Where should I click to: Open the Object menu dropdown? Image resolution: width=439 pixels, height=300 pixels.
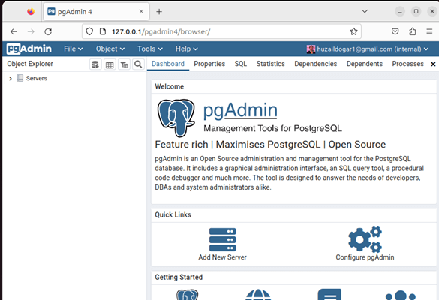(110, 49)
